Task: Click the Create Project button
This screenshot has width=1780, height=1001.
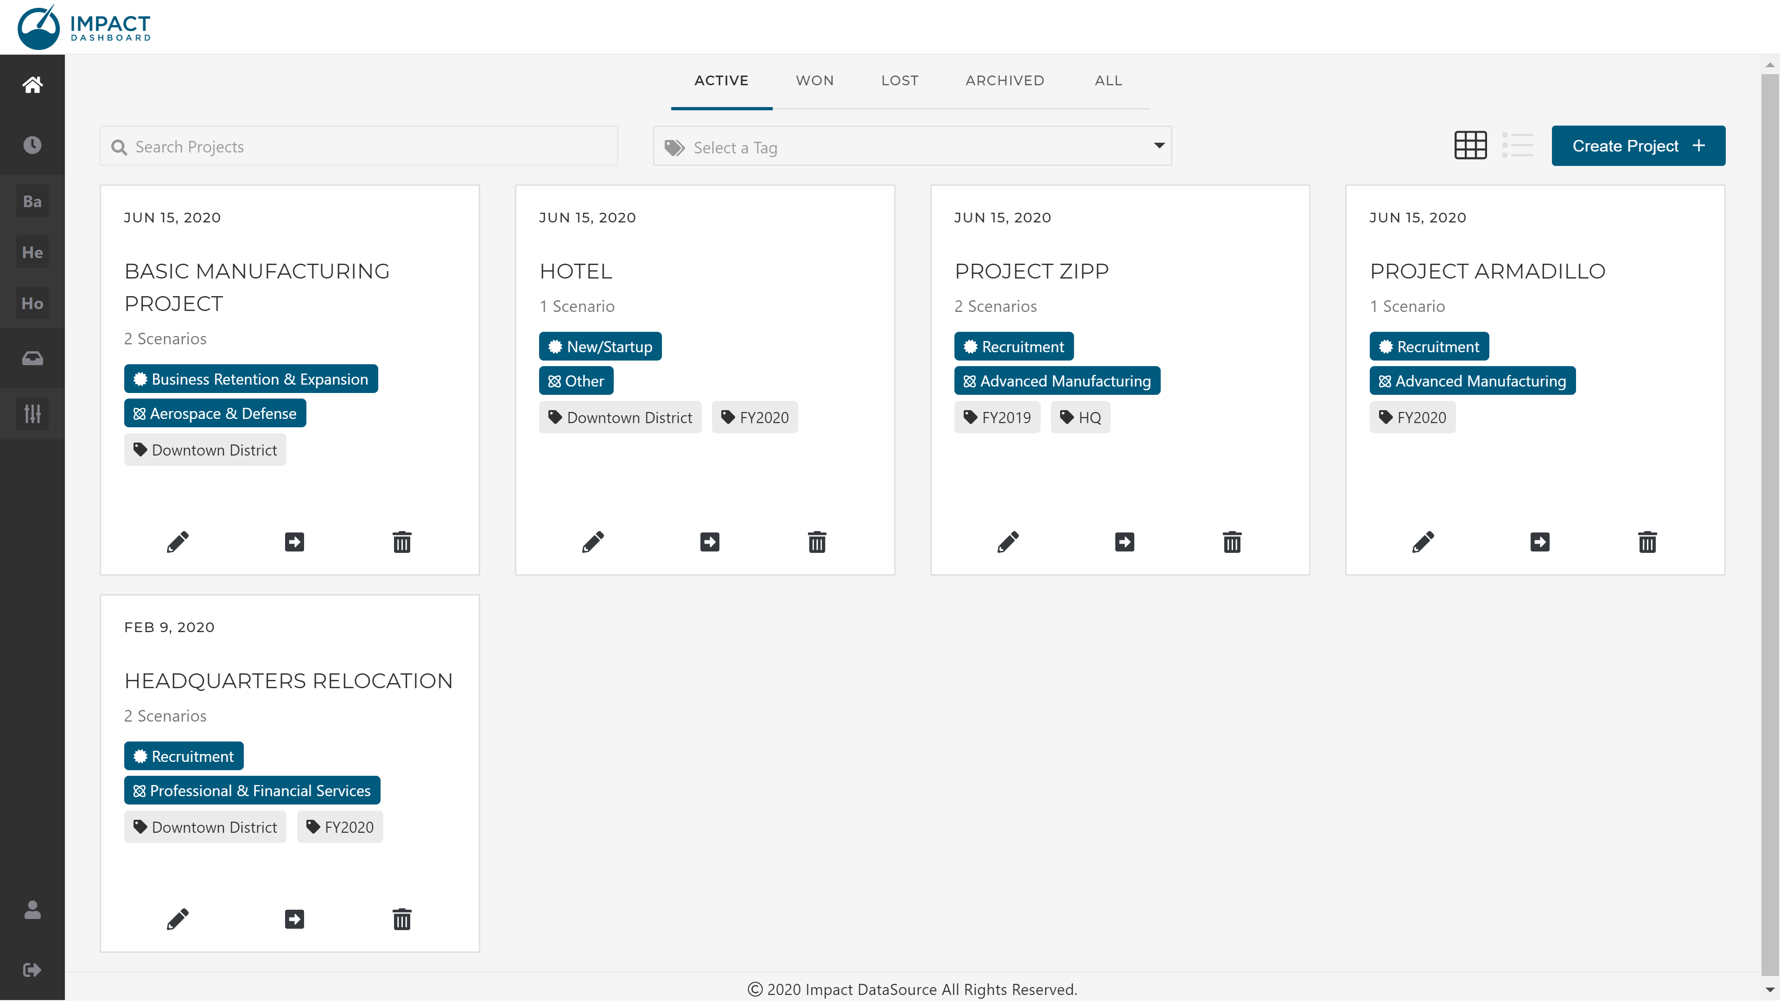Action: 1638,146
